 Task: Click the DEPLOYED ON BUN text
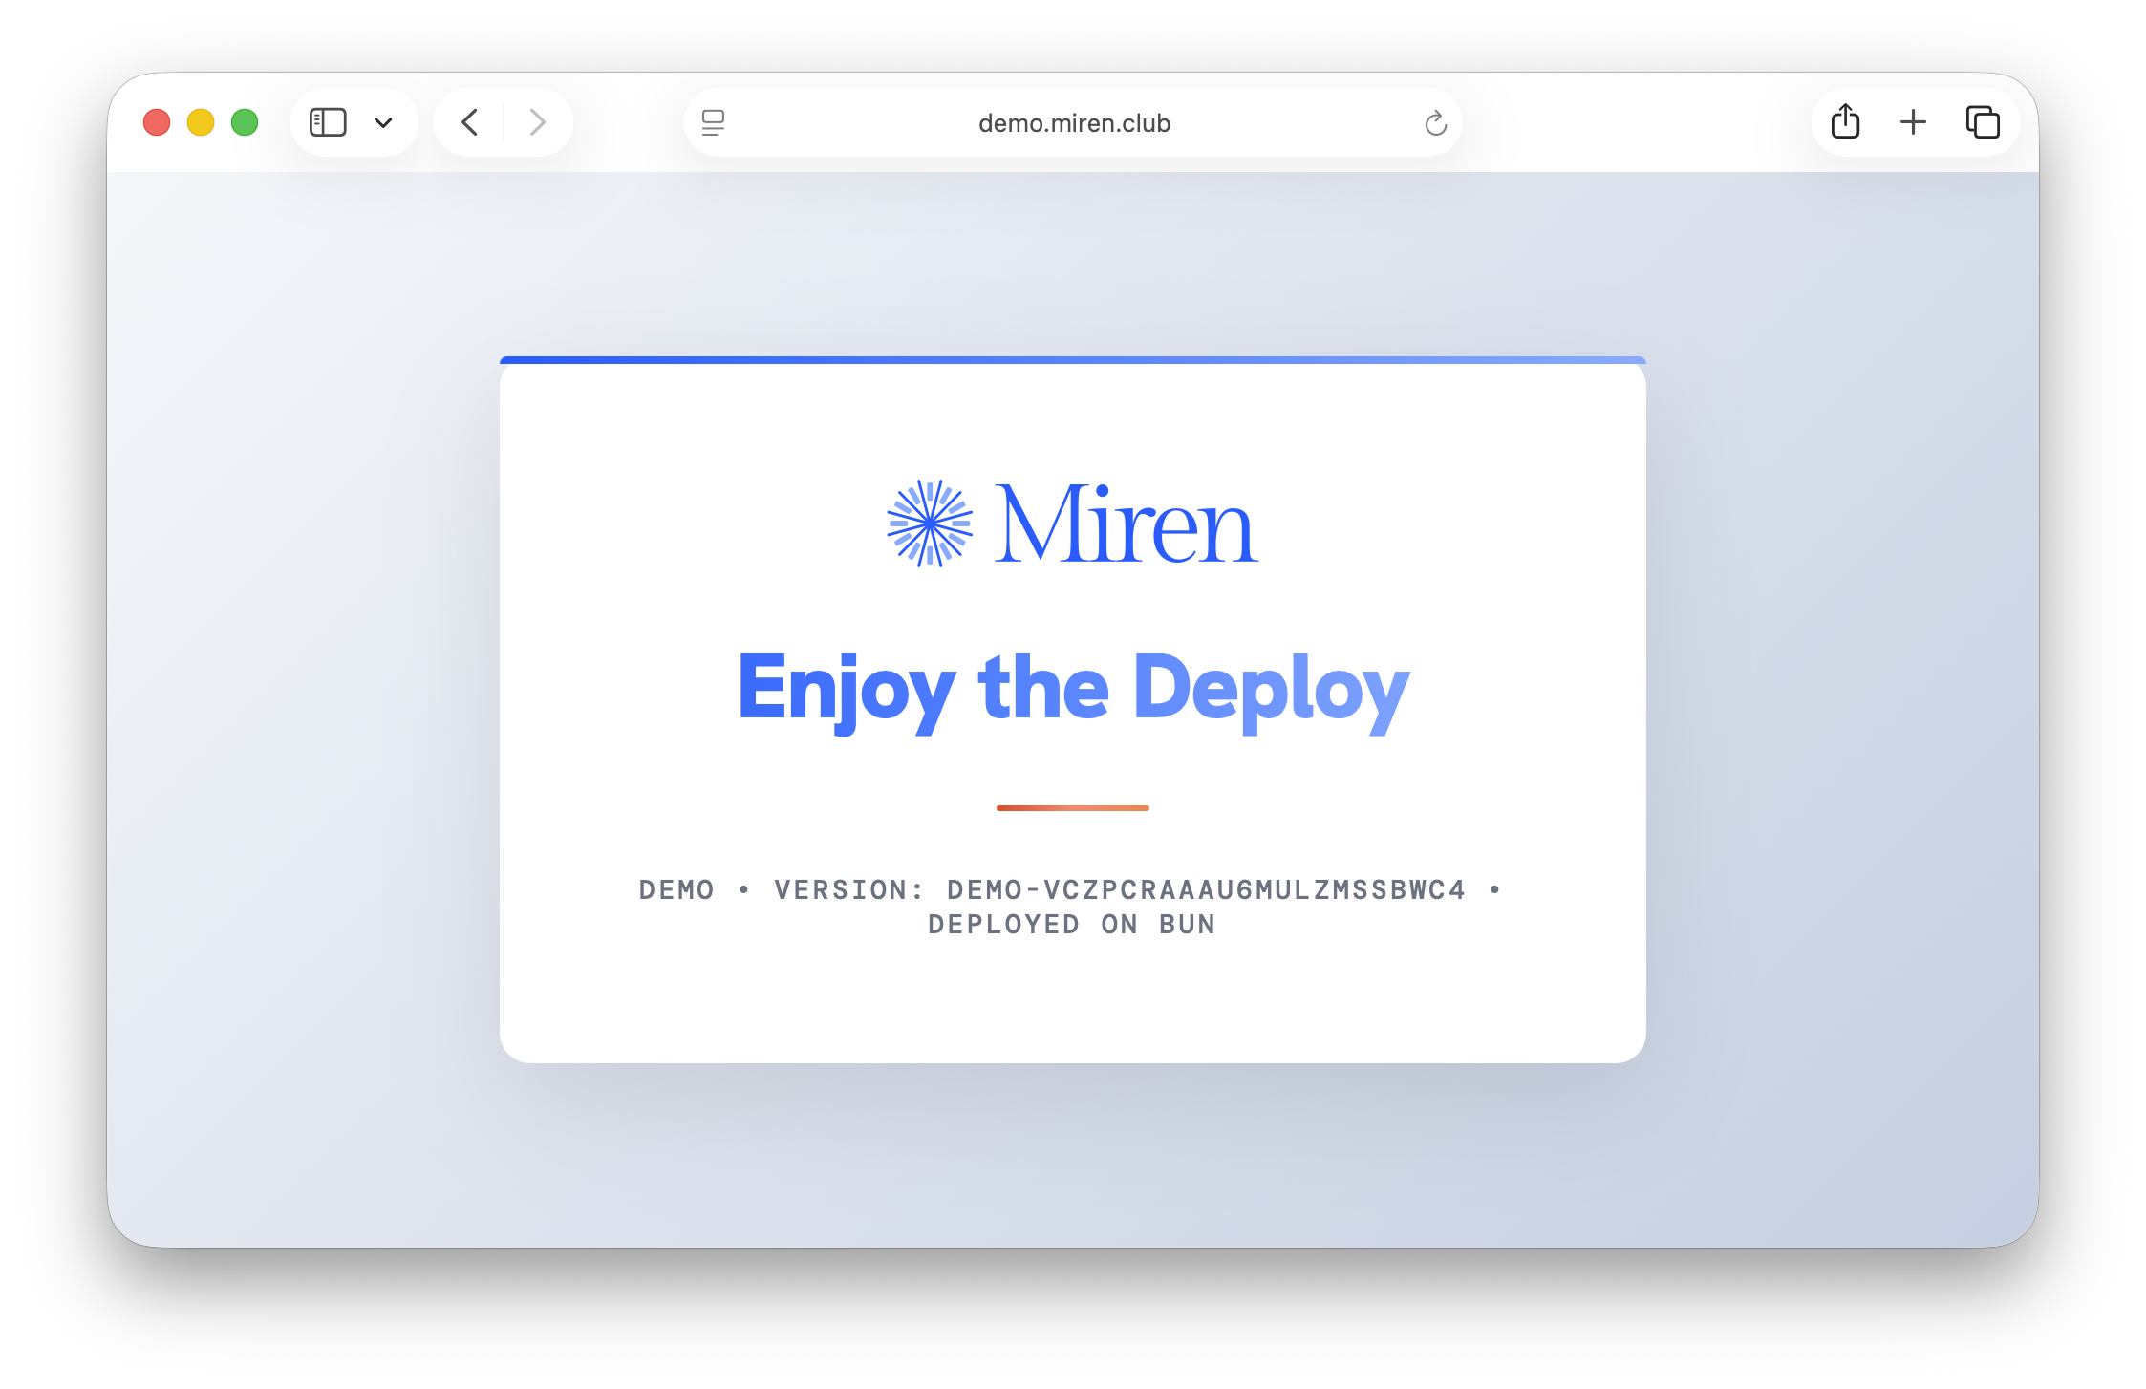(x=1072, y=924)
